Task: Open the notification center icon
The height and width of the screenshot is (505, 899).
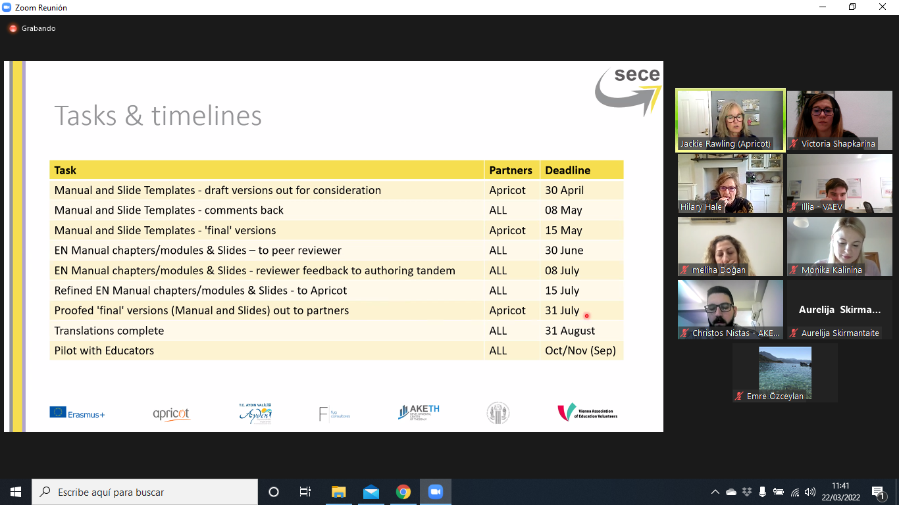Action: click(878, 492)
